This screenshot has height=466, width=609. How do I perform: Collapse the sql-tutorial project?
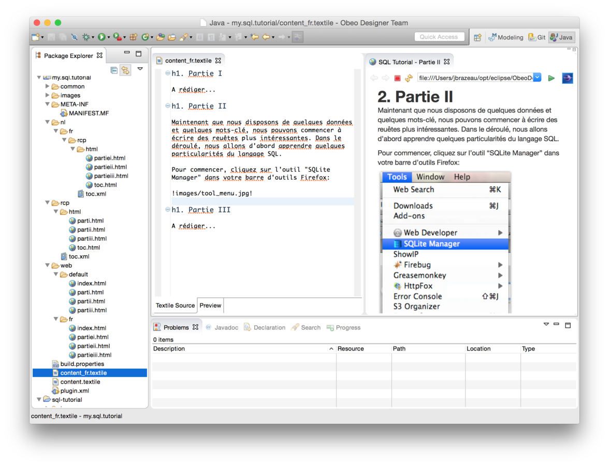pyautogui.click(x=39, y=399)
